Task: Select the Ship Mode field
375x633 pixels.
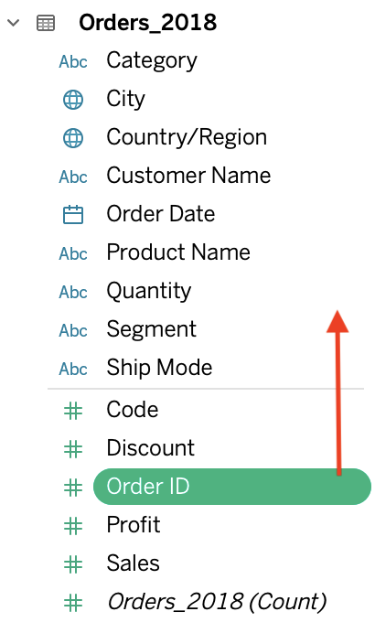Action: 159,368
